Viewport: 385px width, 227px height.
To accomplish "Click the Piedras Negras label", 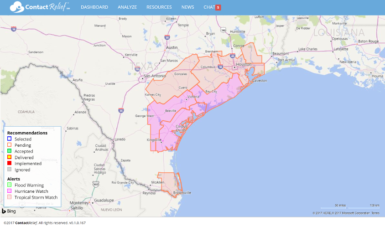I will [x=89, y=97].
